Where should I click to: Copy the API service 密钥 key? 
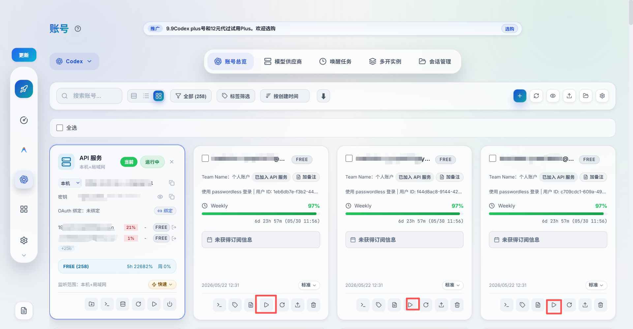(172, 197)
